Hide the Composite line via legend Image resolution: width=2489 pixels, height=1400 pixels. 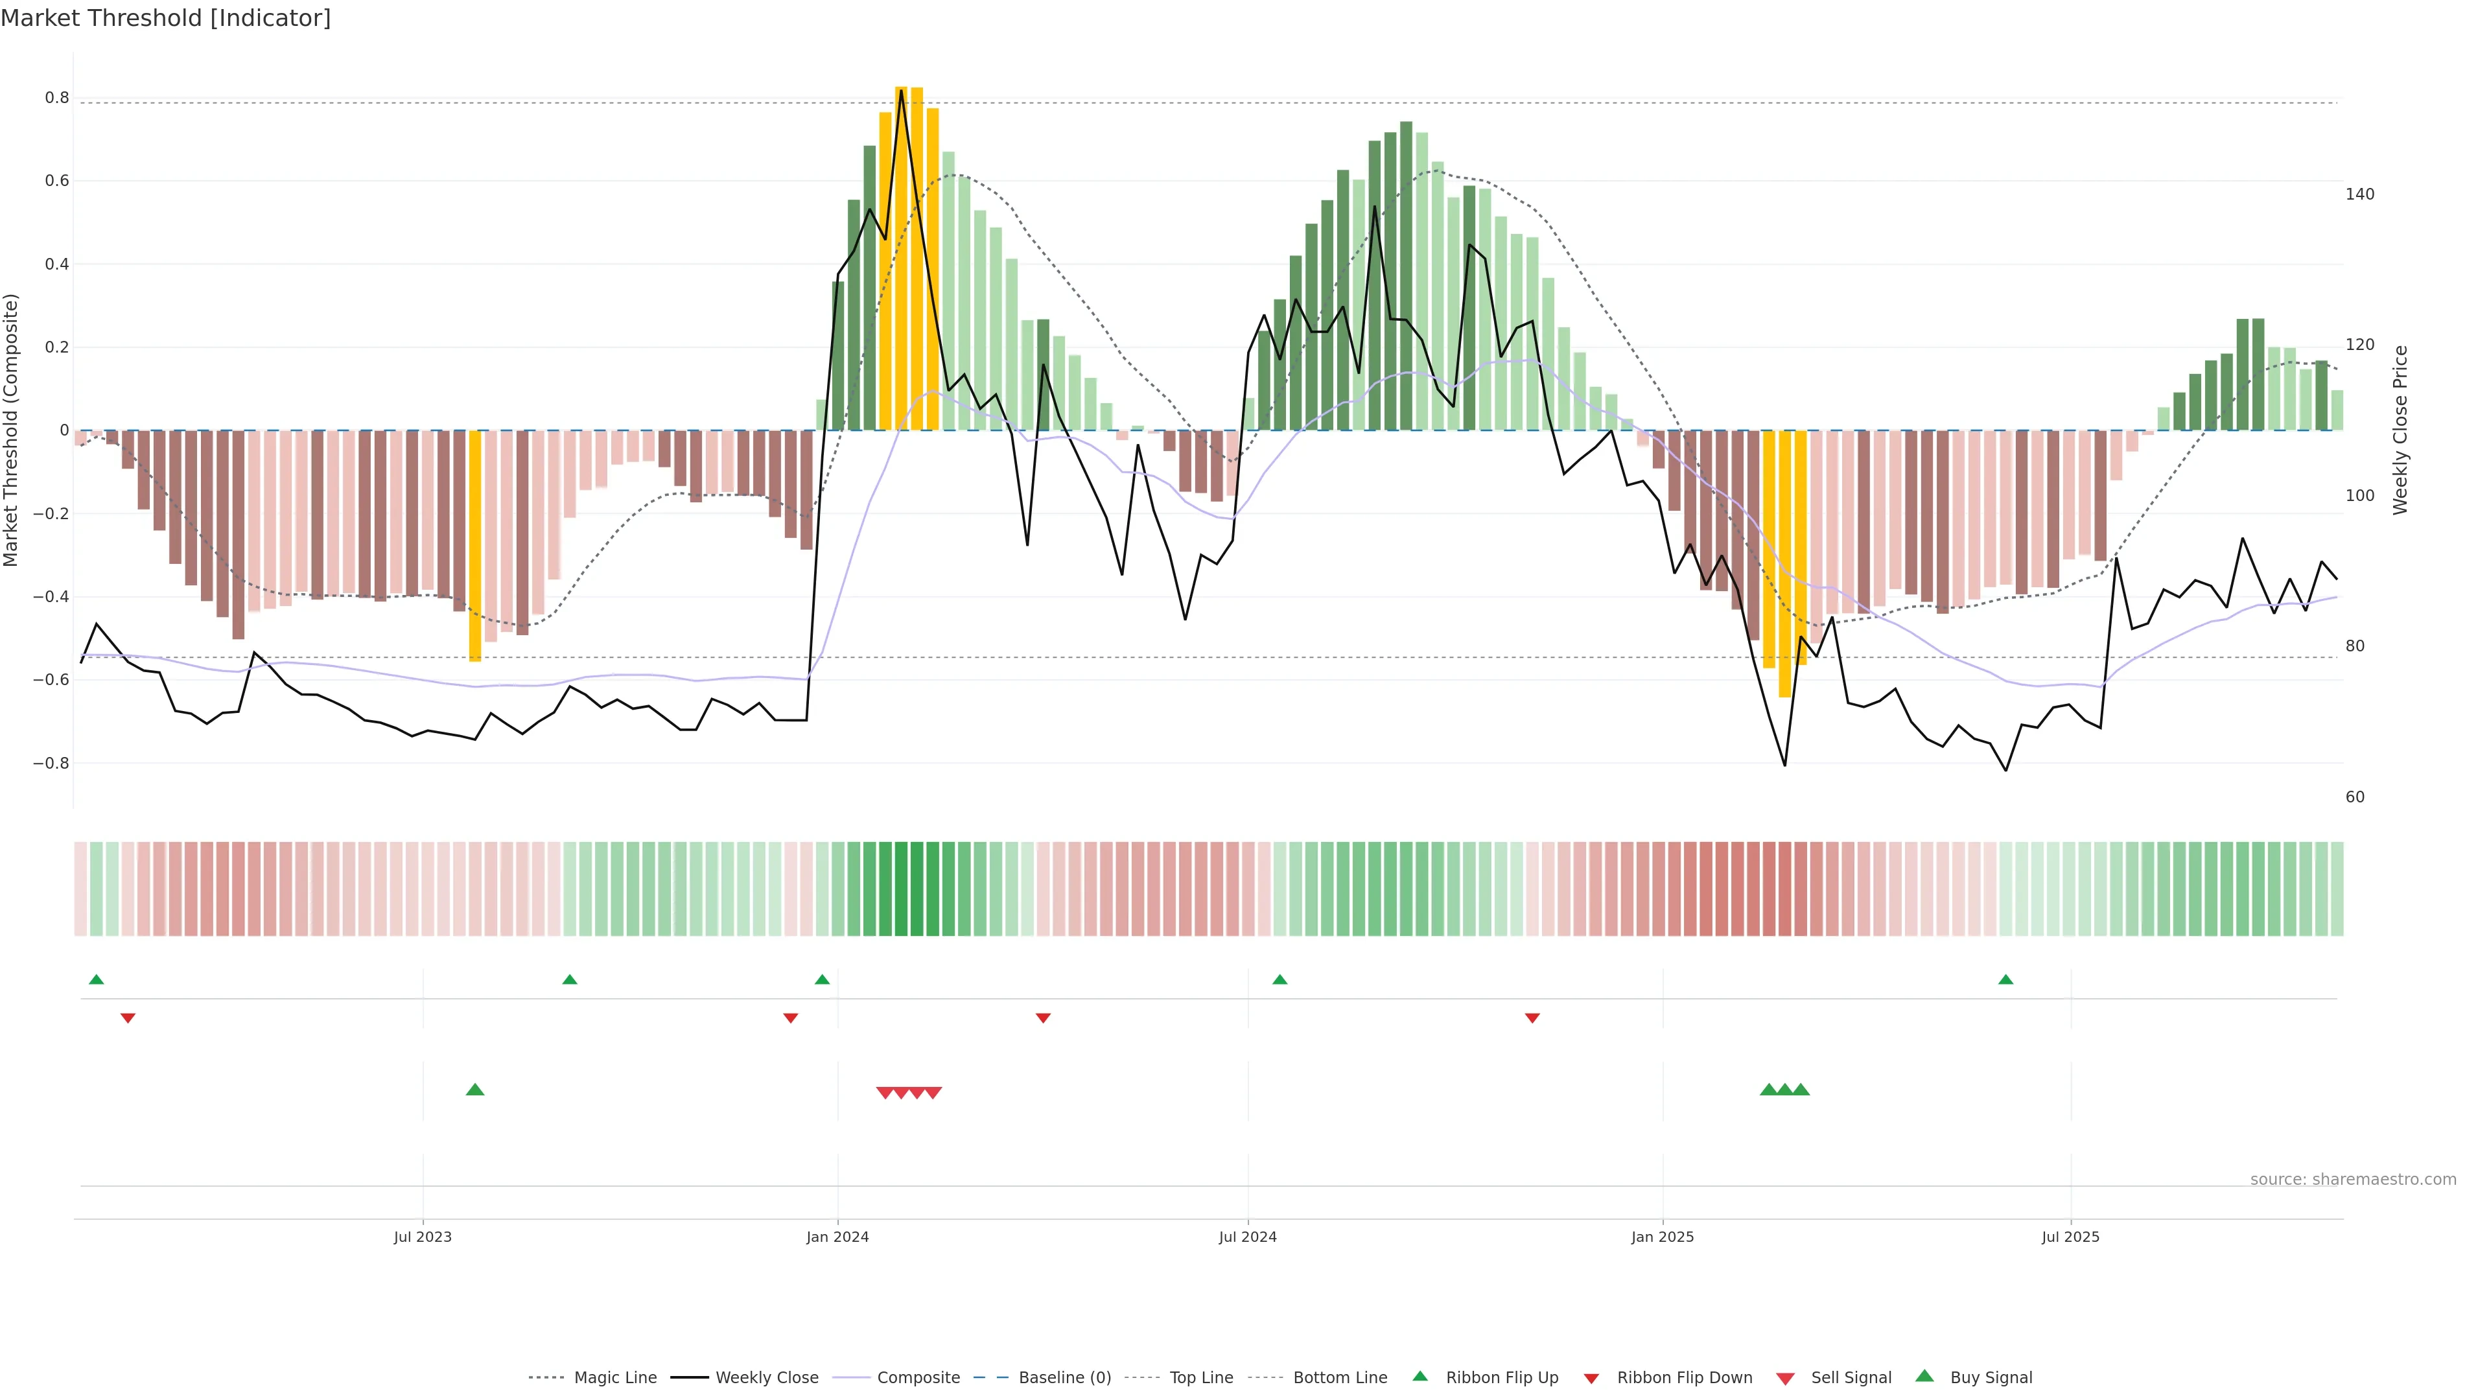point(918,1378)
